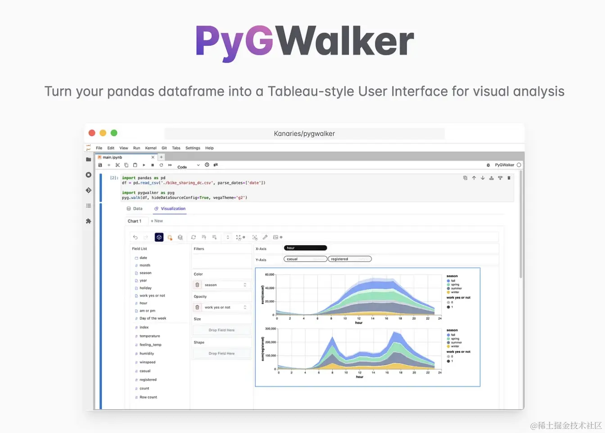Open the table of contents sidebar icon

click(x=88, y=206)
